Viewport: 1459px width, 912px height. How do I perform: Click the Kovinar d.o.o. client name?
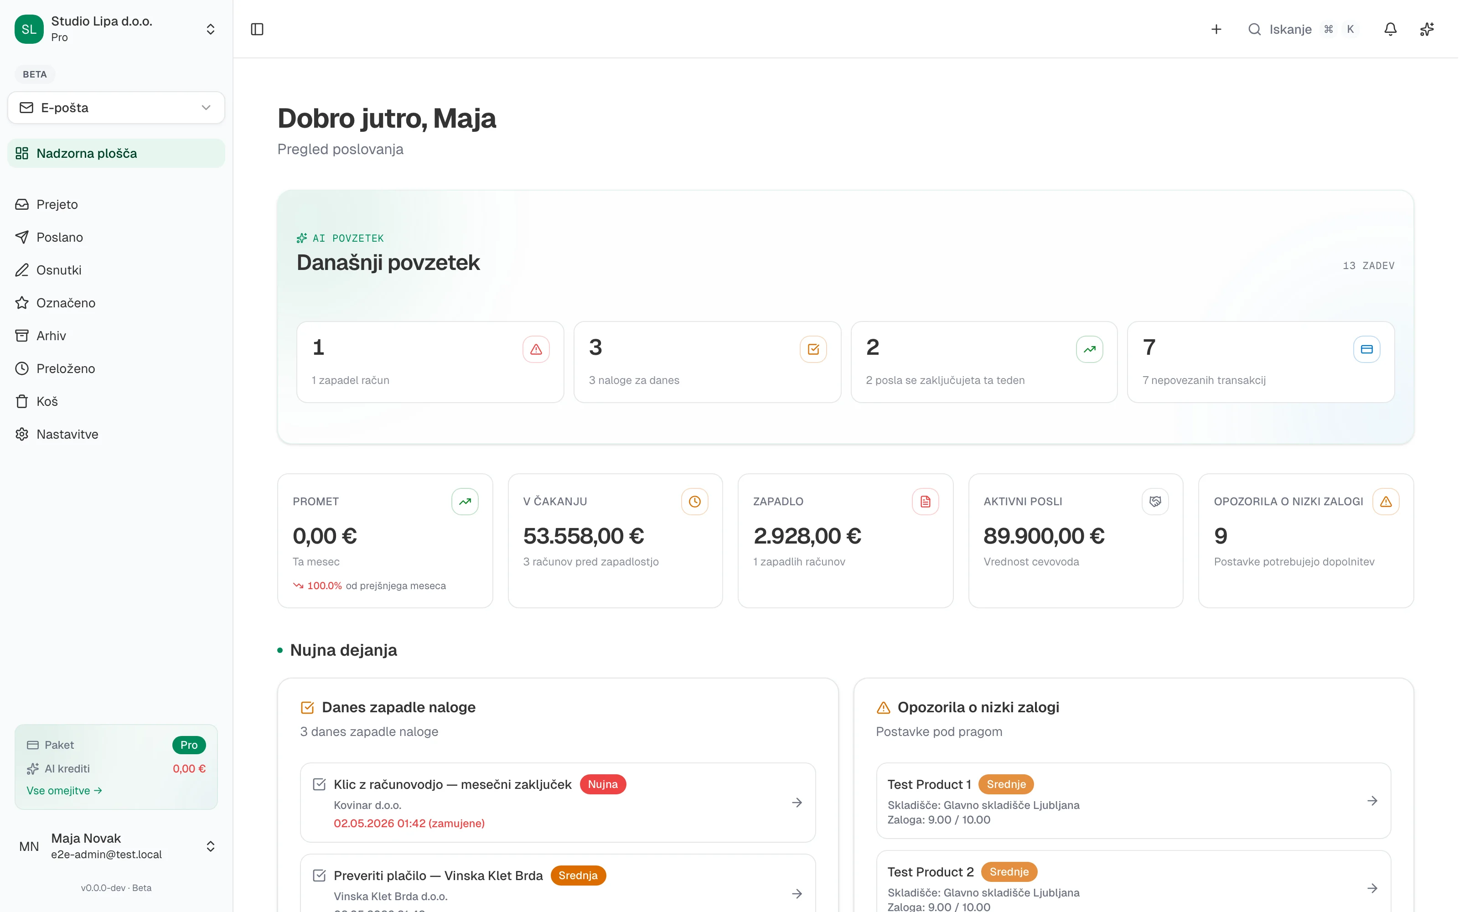pyautogui.click(x=367, y=805)
